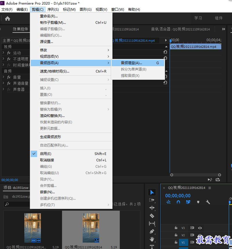
Task: Toggle 不透明度 effect fx badge
Action: (x=9, y=59)
